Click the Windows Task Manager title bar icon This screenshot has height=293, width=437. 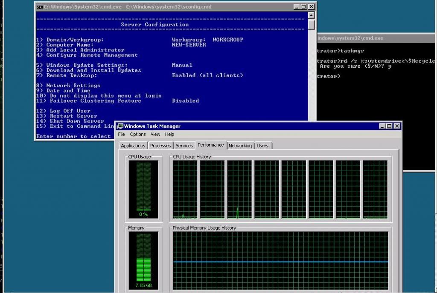point(120,126)
